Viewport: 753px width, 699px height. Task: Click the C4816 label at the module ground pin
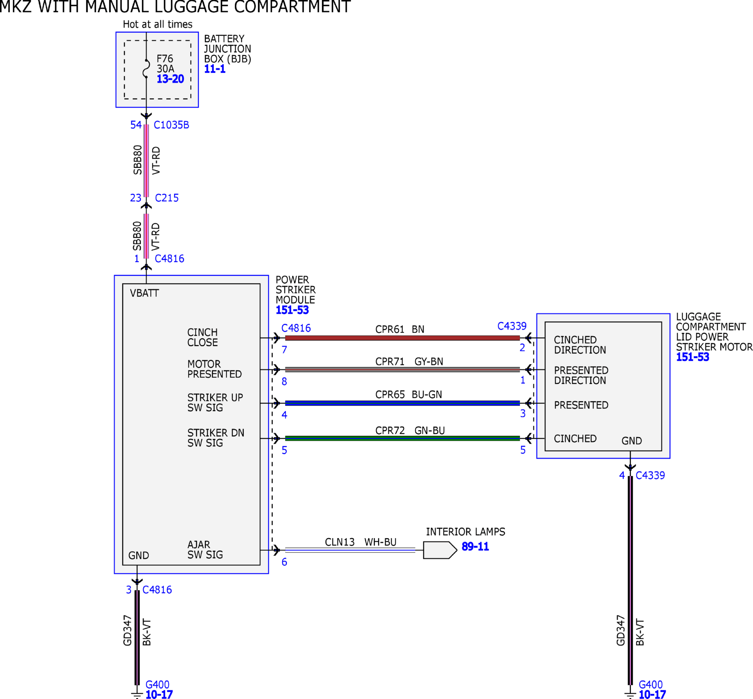click(157, 590)
